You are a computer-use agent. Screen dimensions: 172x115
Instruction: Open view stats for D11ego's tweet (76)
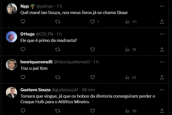[131, 50]
